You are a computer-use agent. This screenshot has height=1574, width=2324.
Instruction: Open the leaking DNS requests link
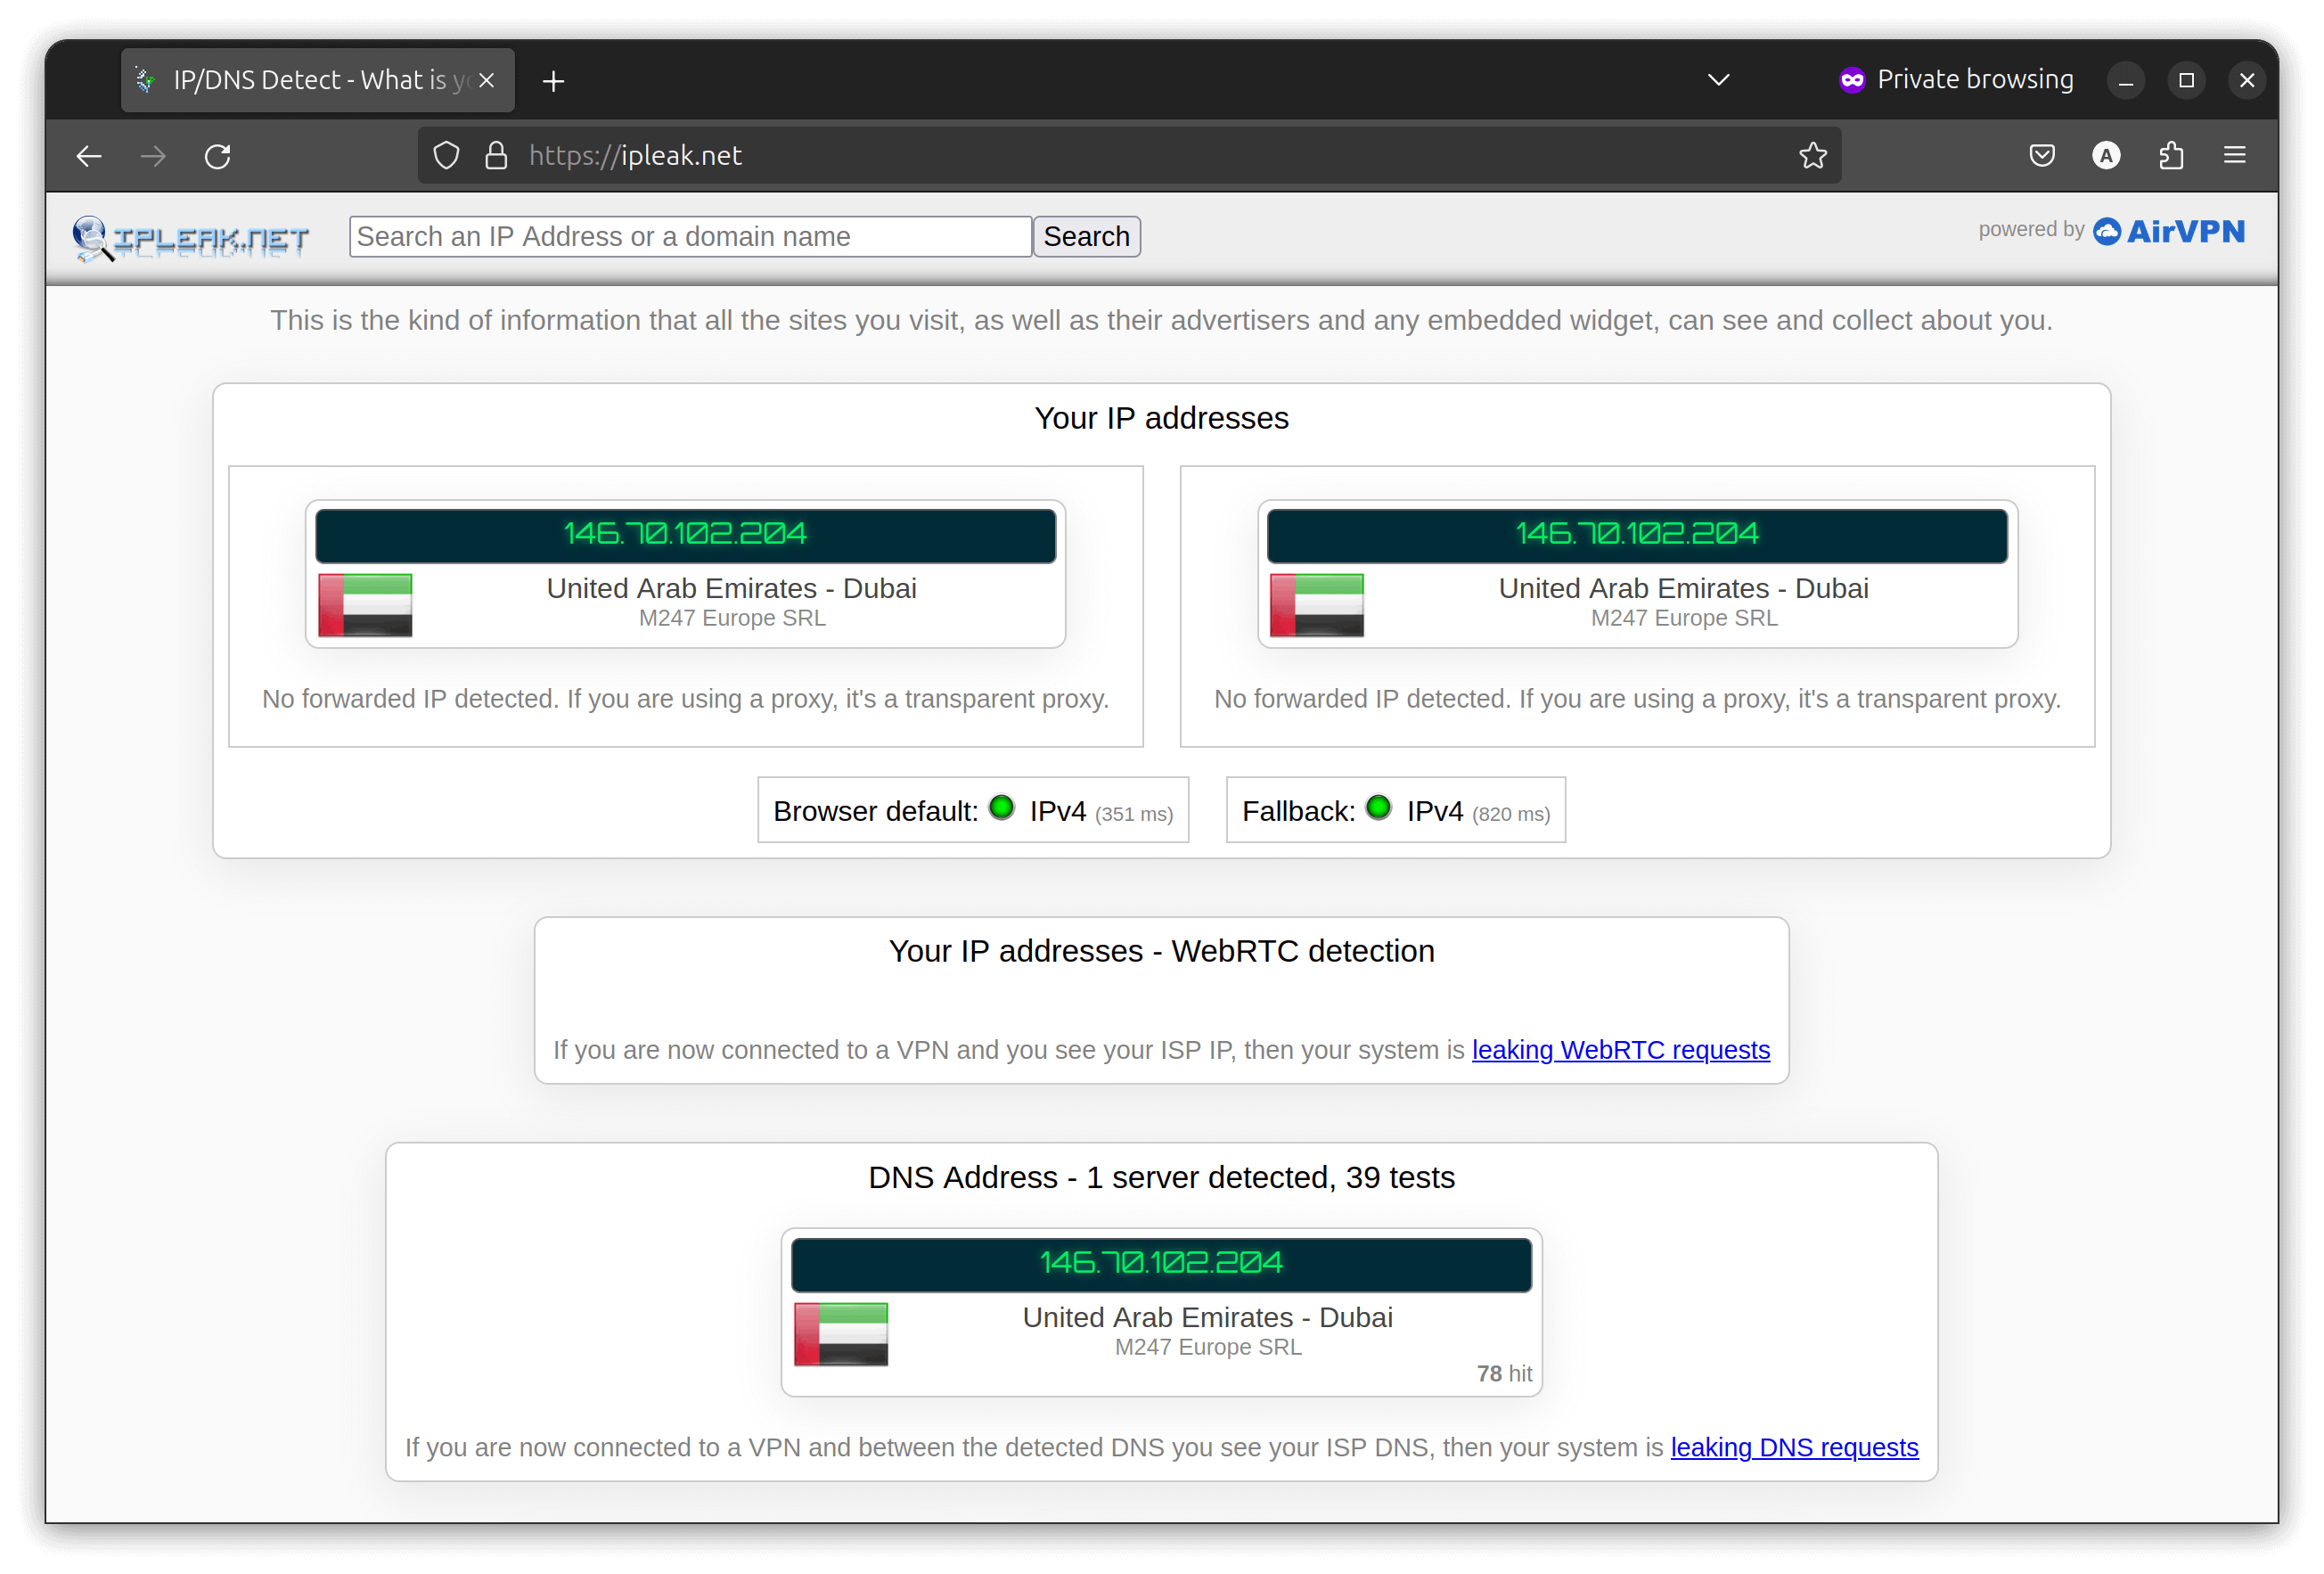click(x=1793, y=1447)
